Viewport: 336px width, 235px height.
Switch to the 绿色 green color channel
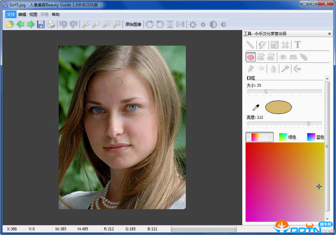coord(288,137)
